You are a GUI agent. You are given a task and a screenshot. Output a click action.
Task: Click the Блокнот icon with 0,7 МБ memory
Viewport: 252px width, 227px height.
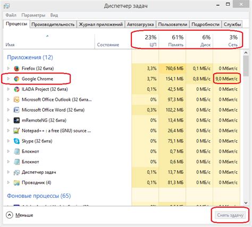point(16,152)
